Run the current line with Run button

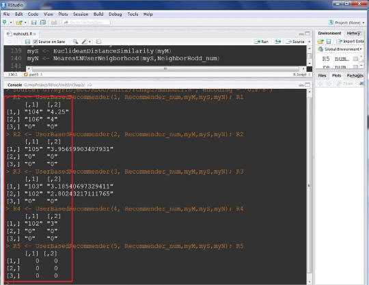pos(261,42)
